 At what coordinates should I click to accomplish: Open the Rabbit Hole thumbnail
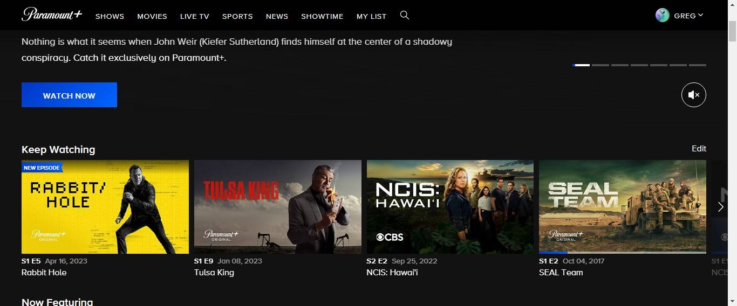pyautogui.click(x=105, y=207)
